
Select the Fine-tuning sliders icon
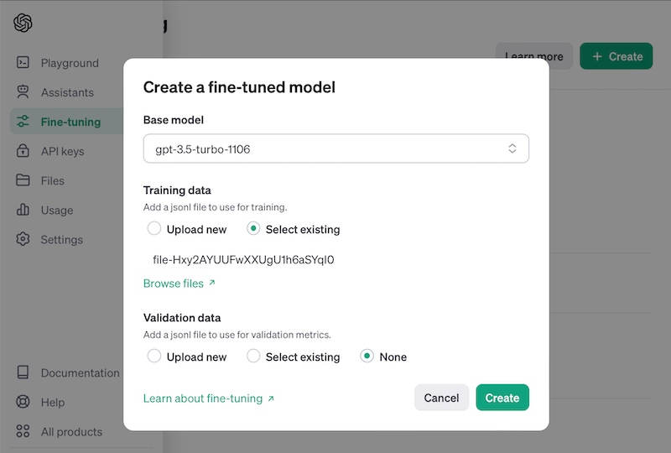coord(23,122)
